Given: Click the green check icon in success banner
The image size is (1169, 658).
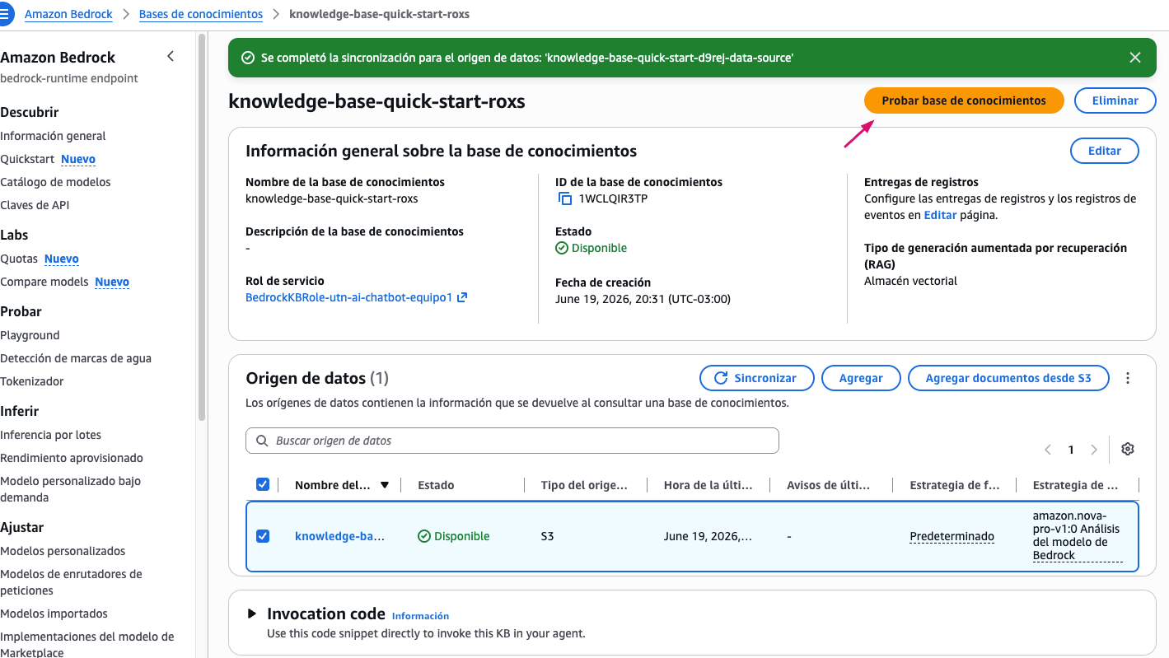Looking at the screenshot, I should tap(247, 58).
